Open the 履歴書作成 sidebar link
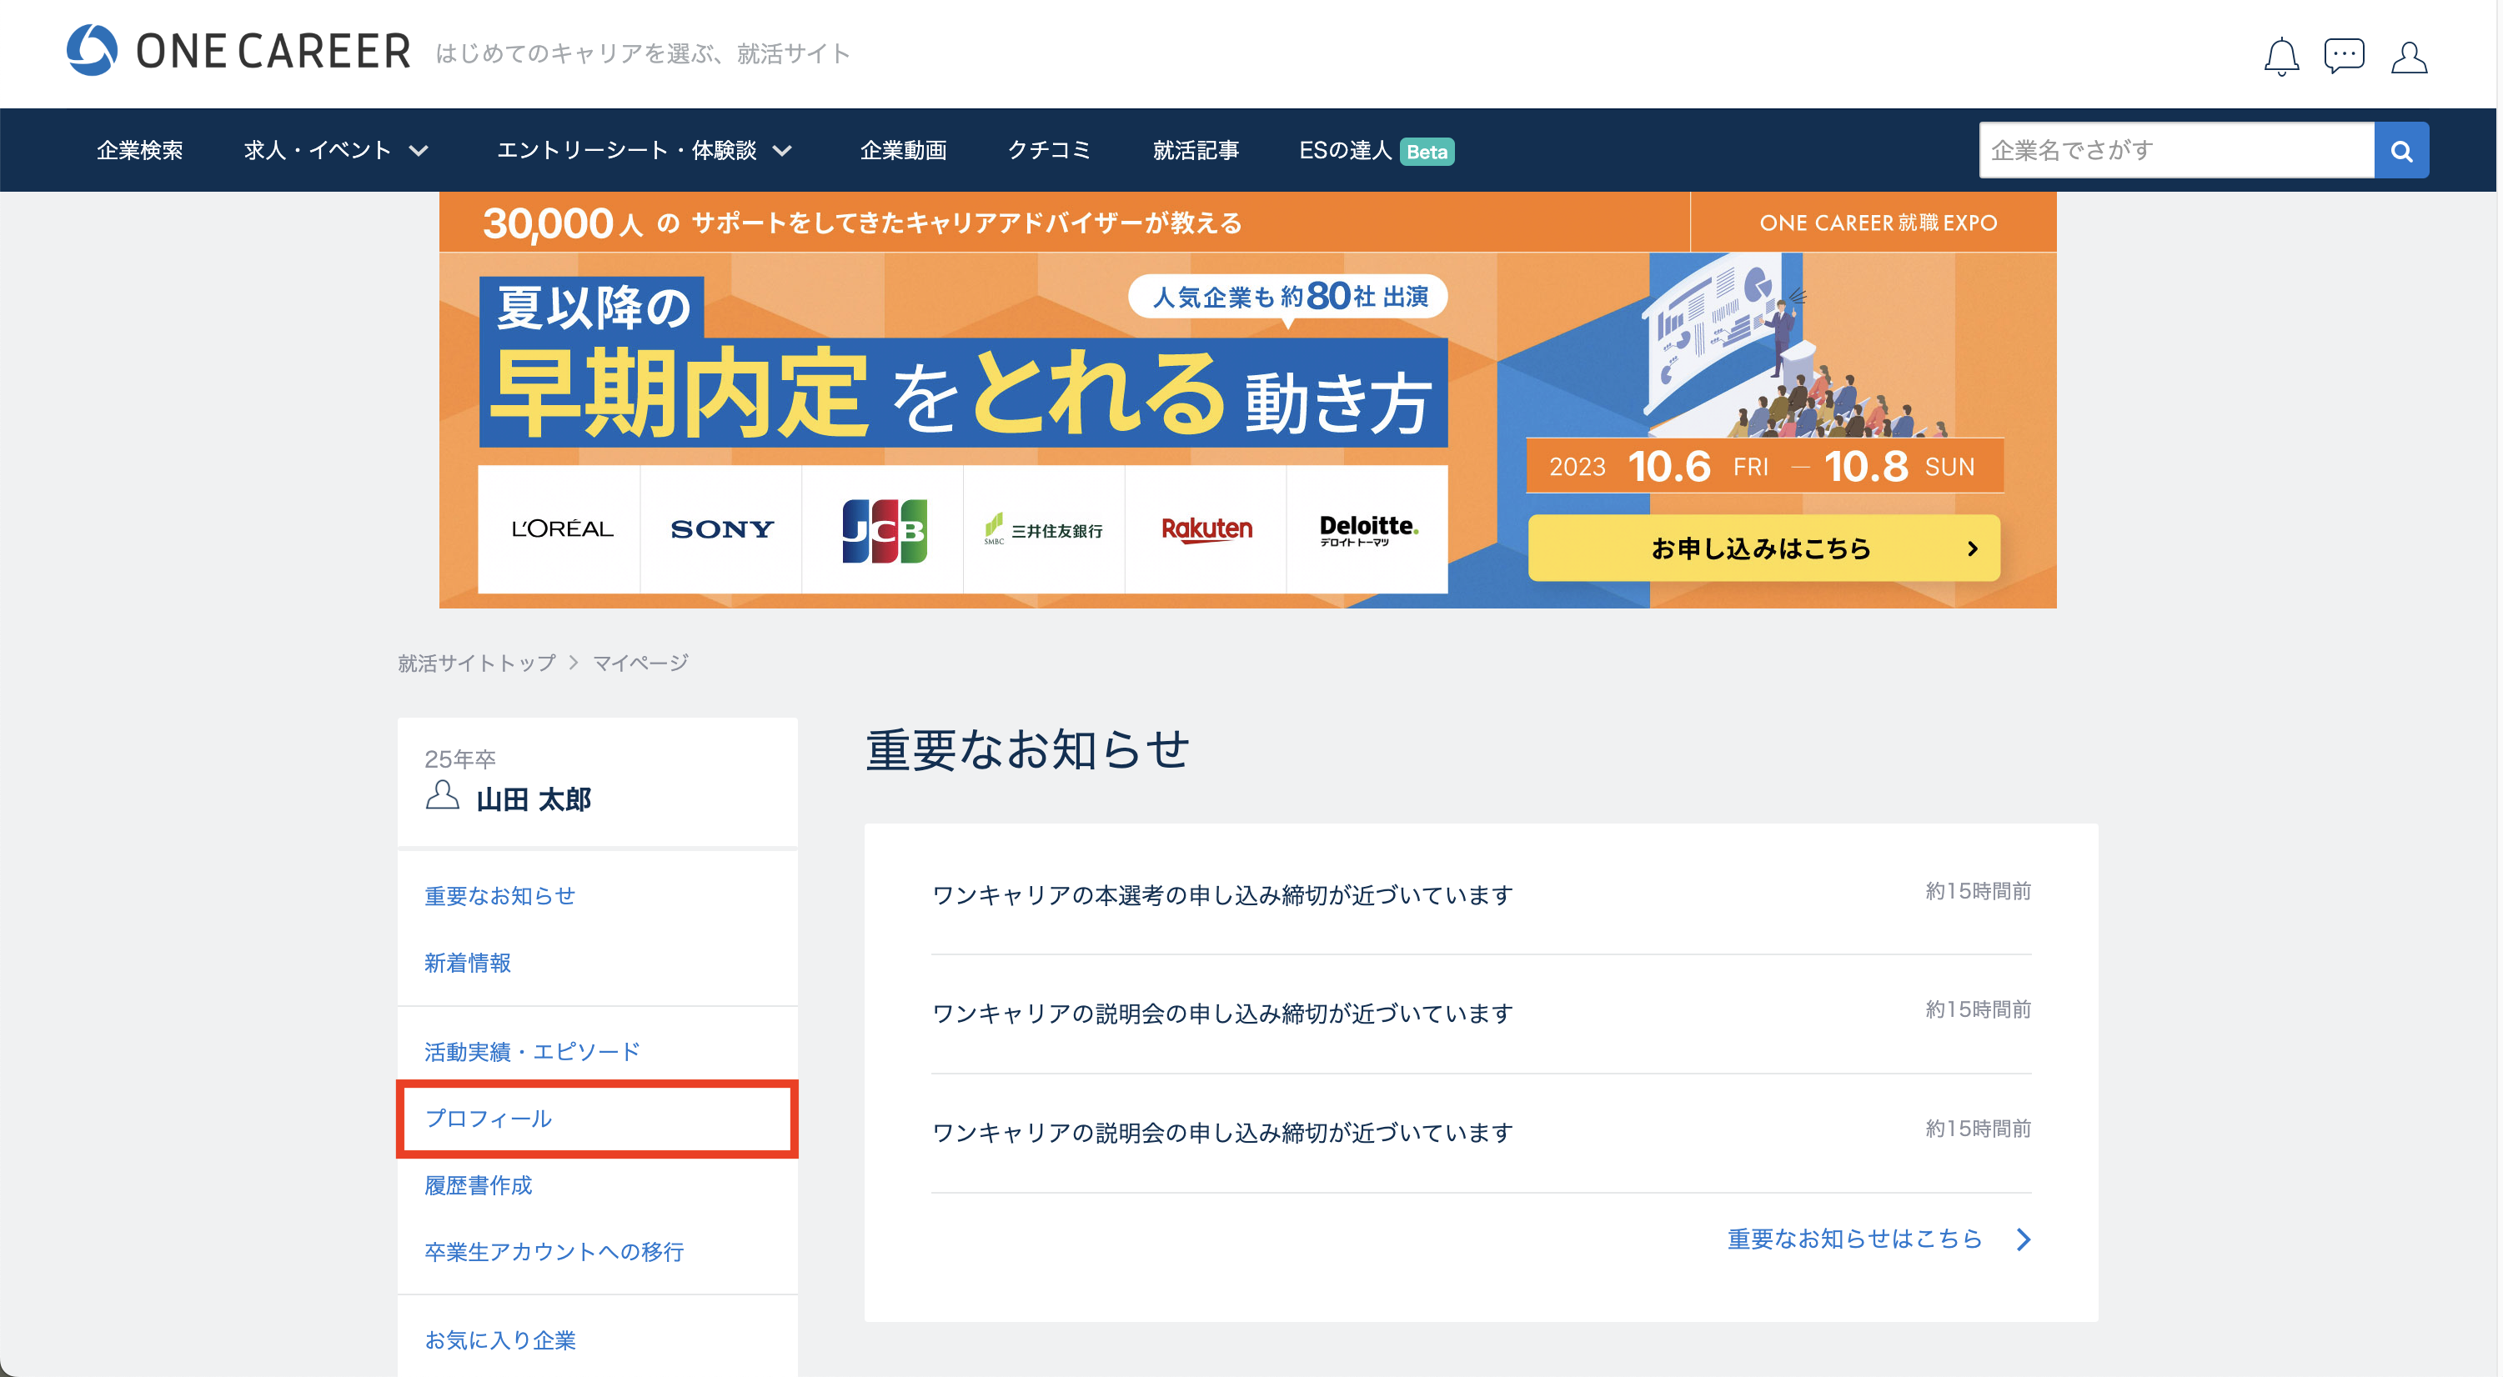This screenshot has width=2503, height=1377. pyautogui.click(x=478, y=1185)
